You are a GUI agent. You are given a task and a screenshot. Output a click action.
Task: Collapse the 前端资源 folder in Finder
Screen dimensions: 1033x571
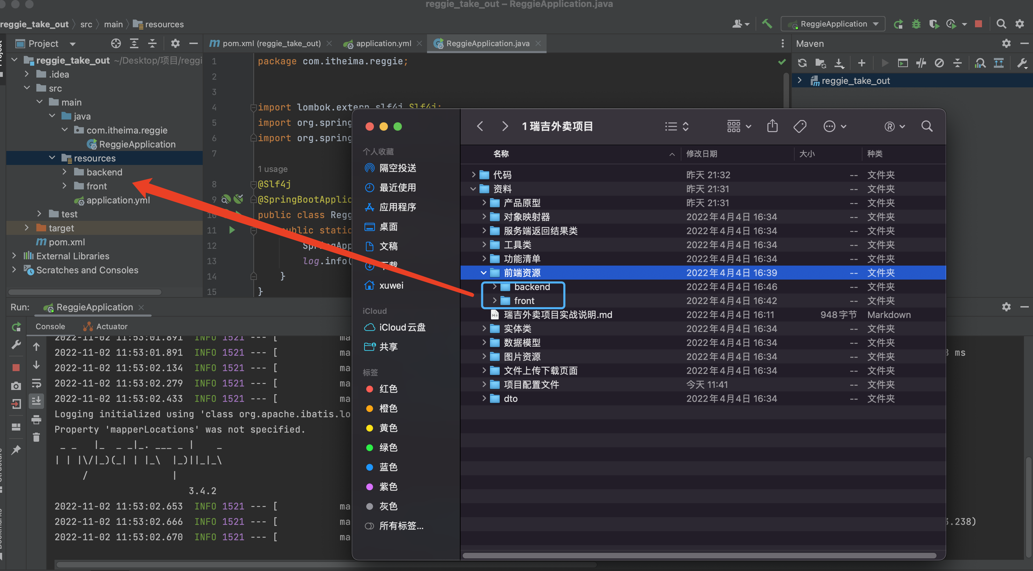(483, 273)
